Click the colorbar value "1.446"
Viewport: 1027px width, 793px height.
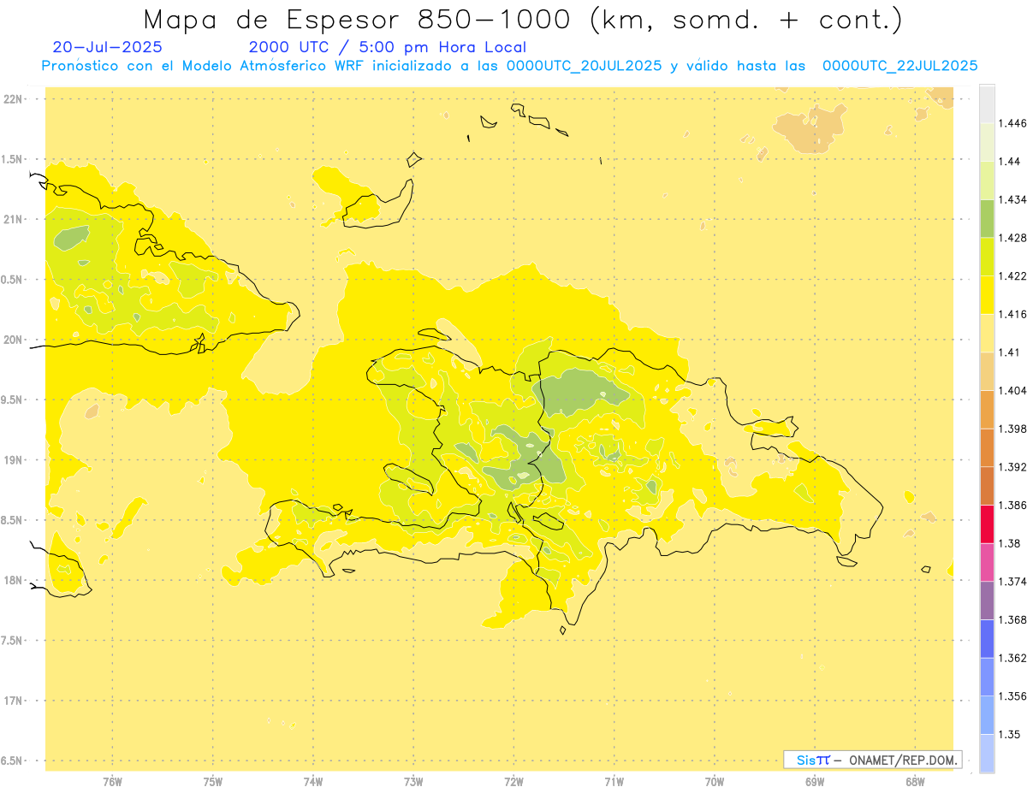coord(1013,123)
